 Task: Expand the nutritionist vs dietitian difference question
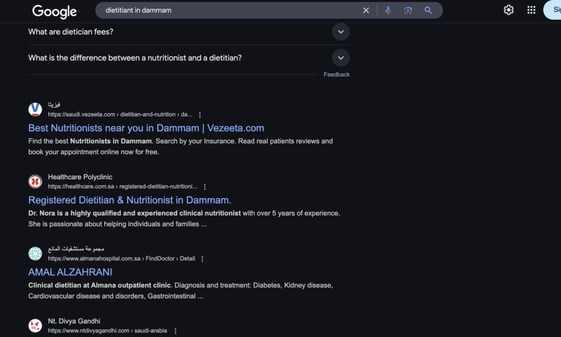click(189, 58)
